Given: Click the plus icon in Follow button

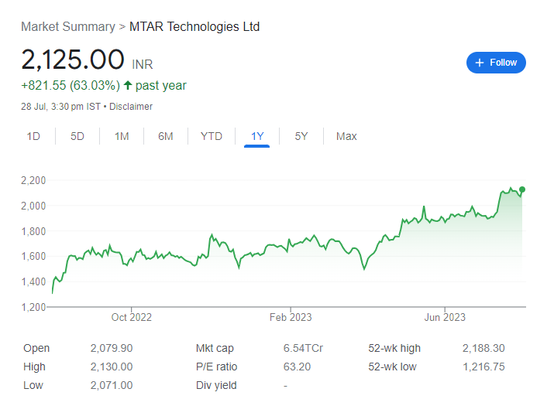Looking at the screenshot, I should pyautogui.click(x=480, y=63).
